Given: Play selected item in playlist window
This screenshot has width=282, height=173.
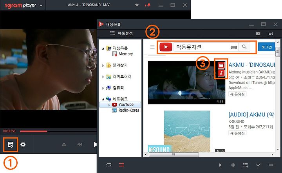Looking at the screenshot, I should pyautogui.click(x=220, y=165).
